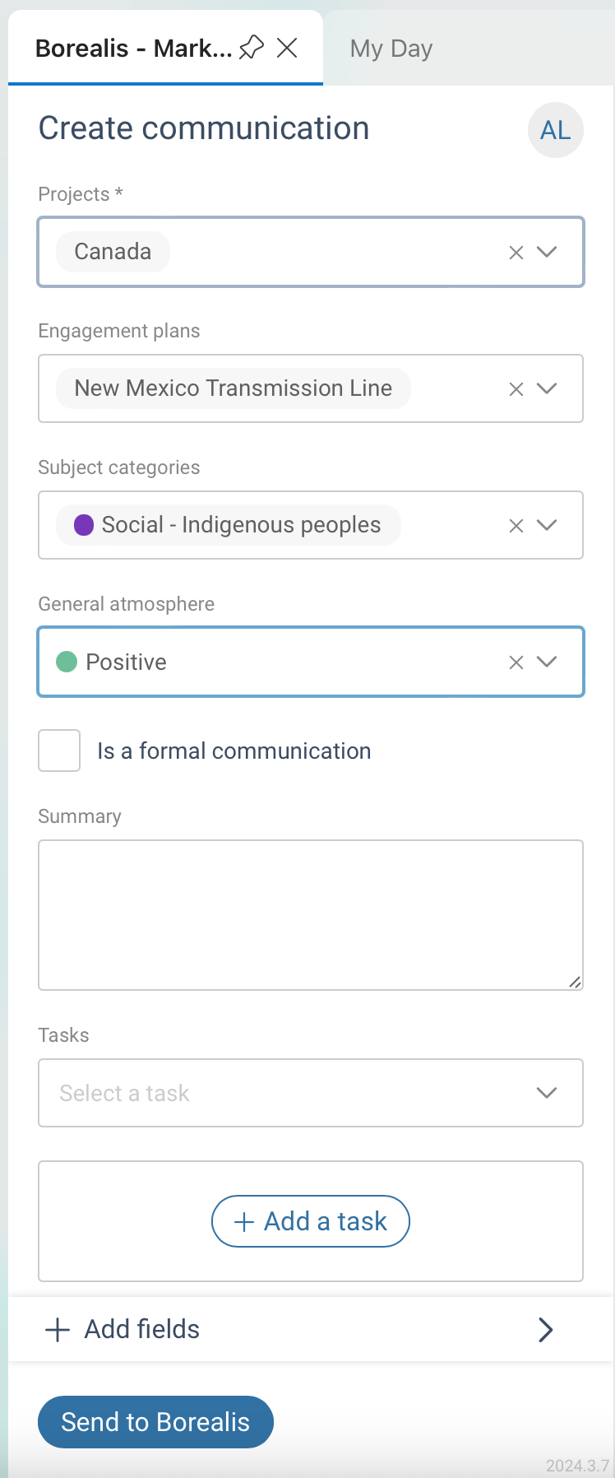Close the Borealis tab
The height and width of the screenshot is (1478, 615).
point(287,48)
